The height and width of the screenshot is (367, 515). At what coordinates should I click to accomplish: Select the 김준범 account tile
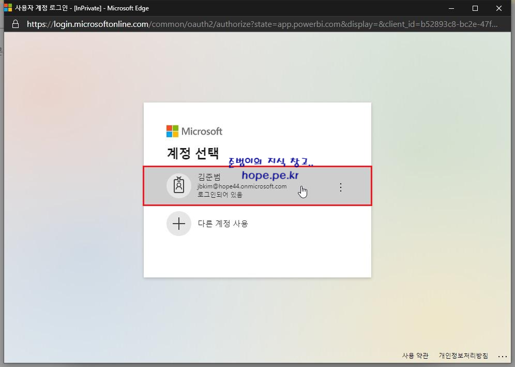pyautogui.click(x=257, y=186)
